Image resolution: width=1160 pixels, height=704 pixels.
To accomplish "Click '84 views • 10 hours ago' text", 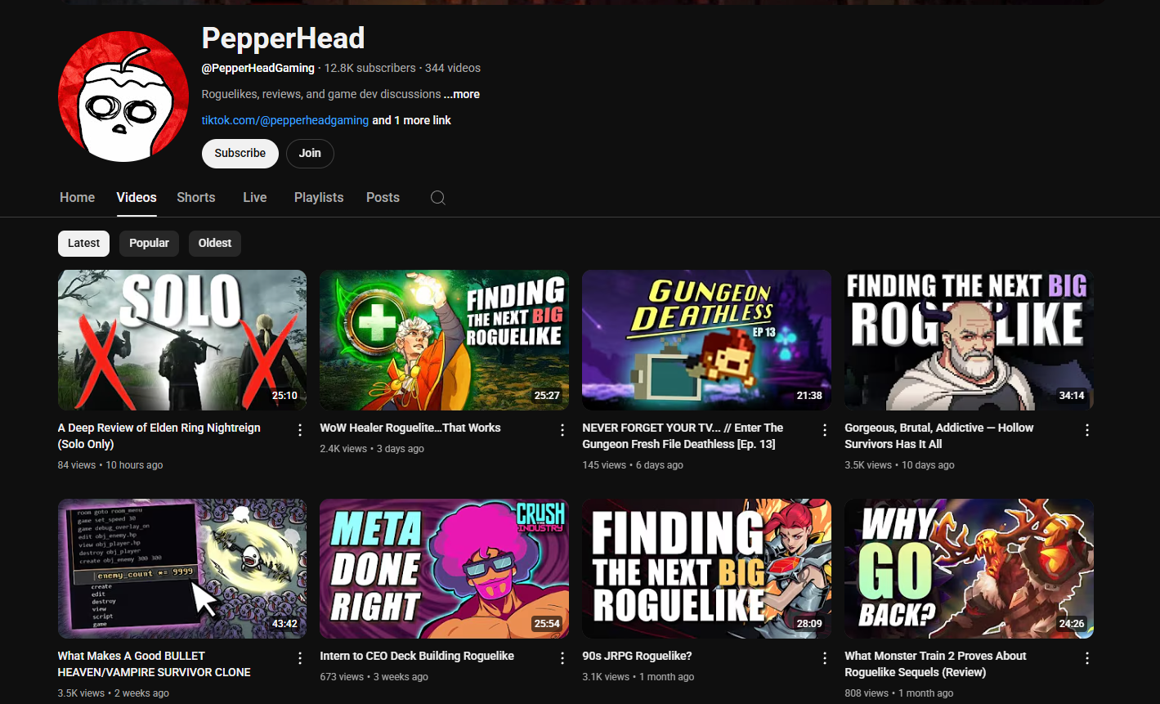I will coord(110,465).
